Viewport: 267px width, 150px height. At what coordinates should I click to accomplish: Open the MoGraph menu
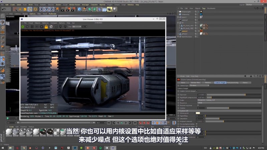click(85, 5)
